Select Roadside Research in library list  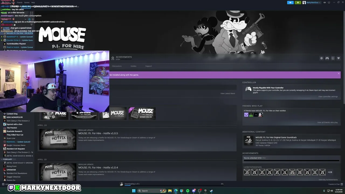tap(14, 131)
